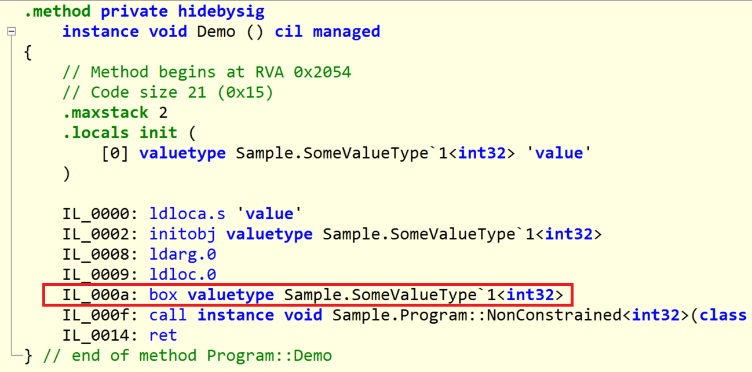Click the IL_0000 offset label
The width and height of the screenshot is (752, 372).
coord(100,213)
